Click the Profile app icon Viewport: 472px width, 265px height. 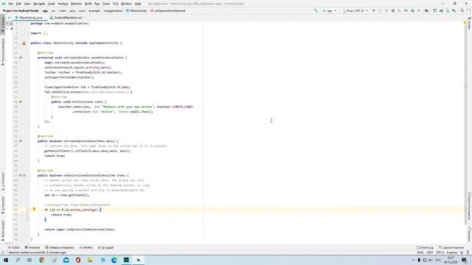tap(406, 10)
